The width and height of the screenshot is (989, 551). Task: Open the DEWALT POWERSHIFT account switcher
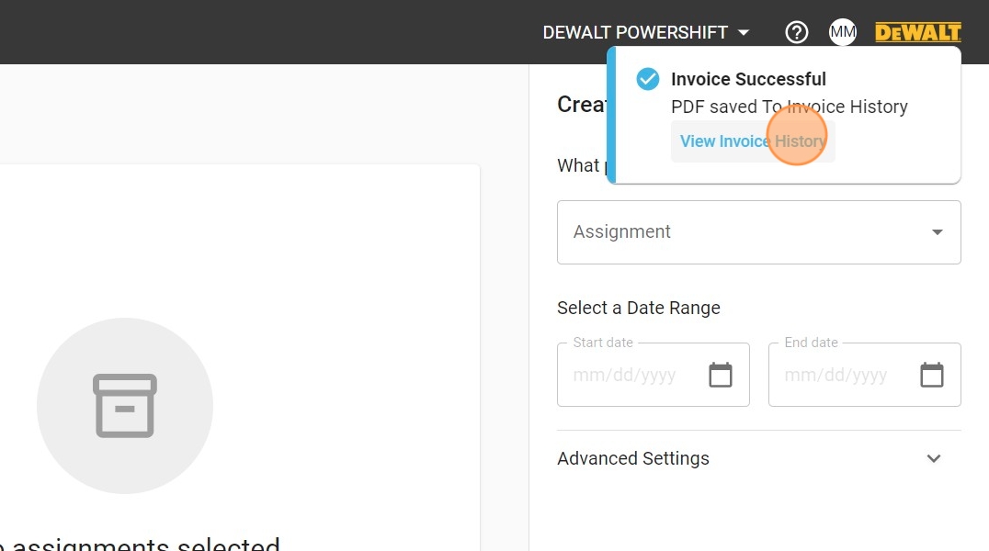click(x=646, y=32)
